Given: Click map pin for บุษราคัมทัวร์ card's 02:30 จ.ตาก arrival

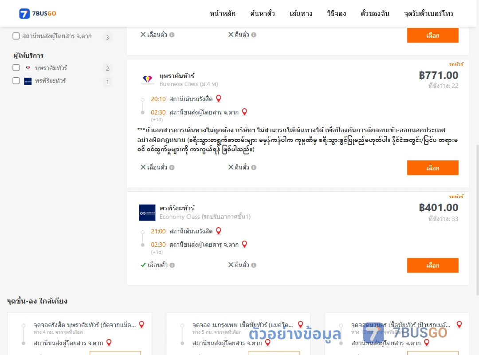Looking at the screenshot, I should point(244,112).
